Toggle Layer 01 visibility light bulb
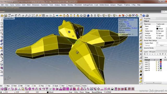This screenshot has height=94, width=167. tap(157, 62)
